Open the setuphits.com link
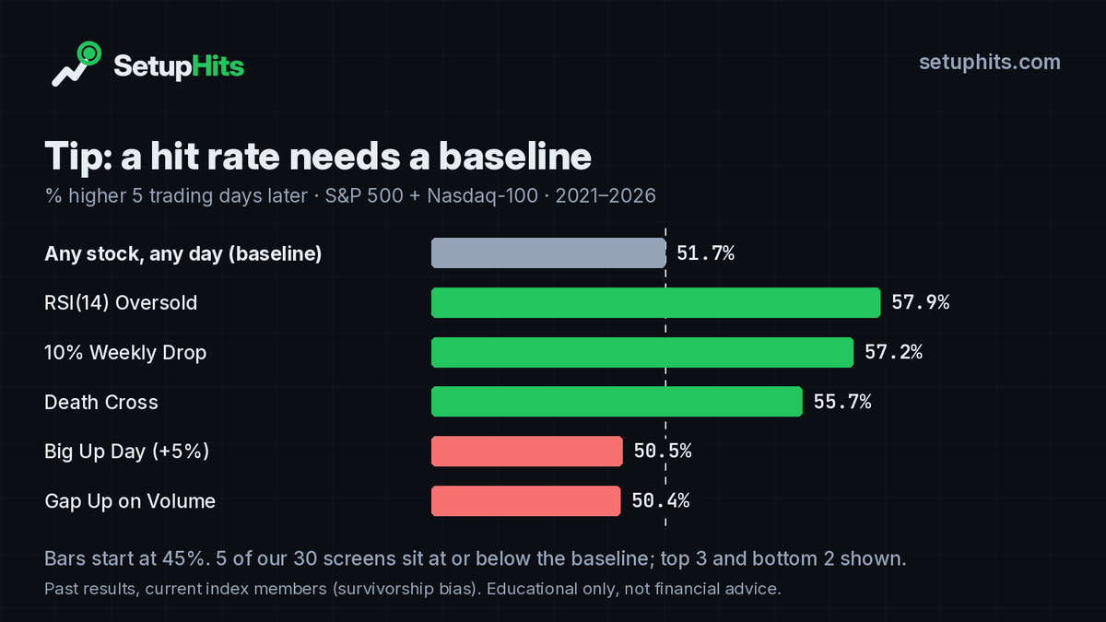This screenshot has height=622, width=1106. [990, 62]
